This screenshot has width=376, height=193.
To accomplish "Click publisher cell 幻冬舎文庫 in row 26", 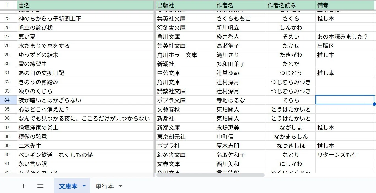I will click(x=185, y=28).
